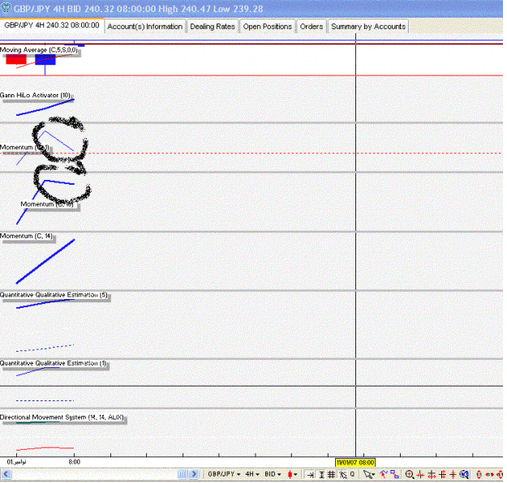
Task: Click the add indicator icon
Action: pyautogui.click(x=384, y=474)
